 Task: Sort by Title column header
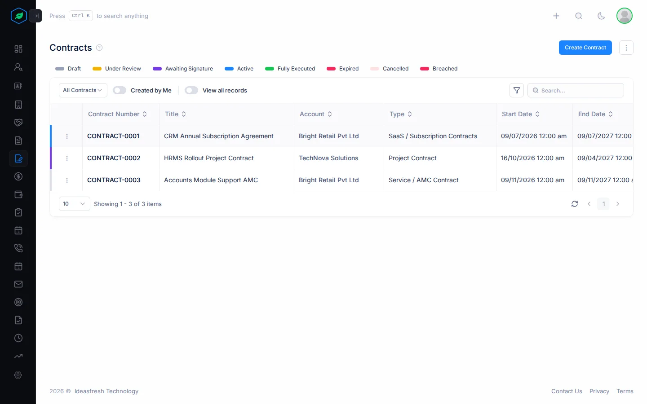click(x=176, y=114)
